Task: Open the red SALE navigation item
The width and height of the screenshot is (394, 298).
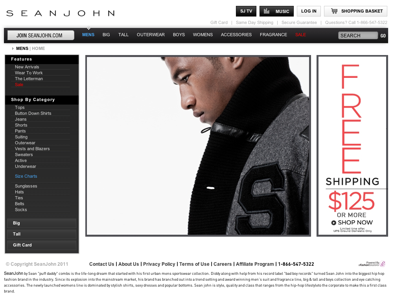Action: (300, 35)
